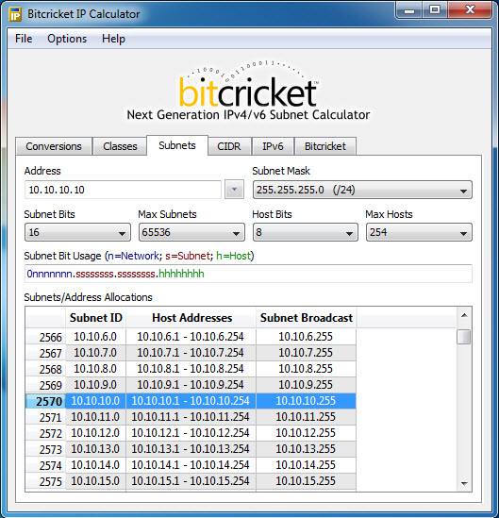Expand the Max Subnets dropdown
The width and height of the screenshot is (499, 518).
click(x=191, y=232)
